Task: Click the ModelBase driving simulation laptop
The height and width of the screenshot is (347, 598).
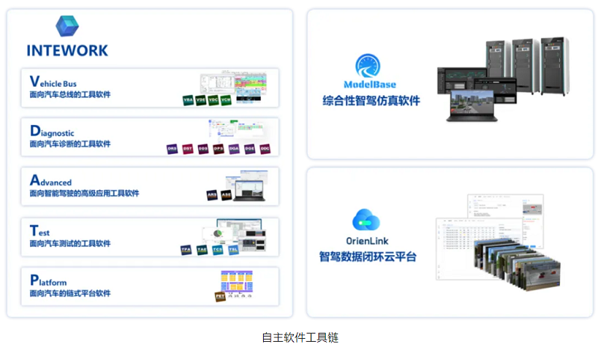Action: [472, 105]
